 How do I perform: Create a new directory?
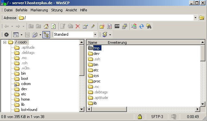tap(102, 26)
